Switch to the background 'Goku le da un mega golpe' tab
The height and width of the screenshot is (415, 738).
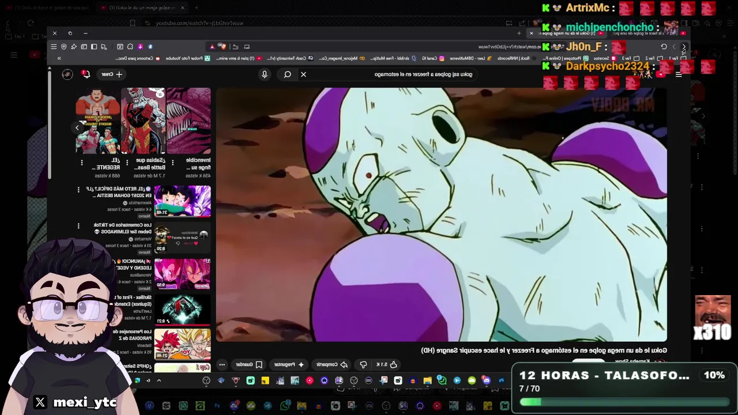[x=142, y=7]
